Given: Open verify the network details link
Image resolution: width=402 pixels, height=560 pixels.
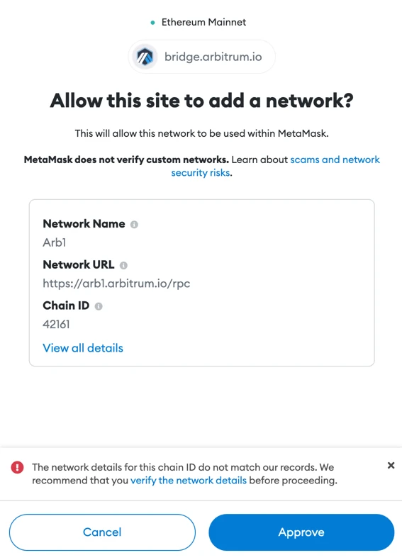Looking at the screenshot, I should pos(189,481).
